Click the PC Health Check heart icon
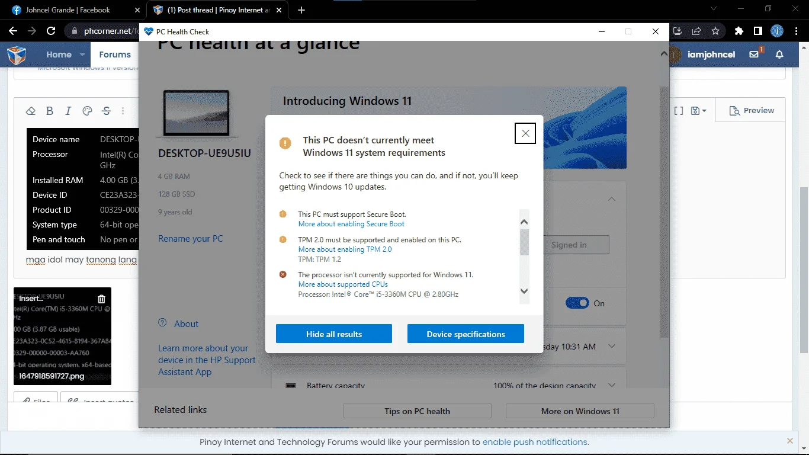 149,31
